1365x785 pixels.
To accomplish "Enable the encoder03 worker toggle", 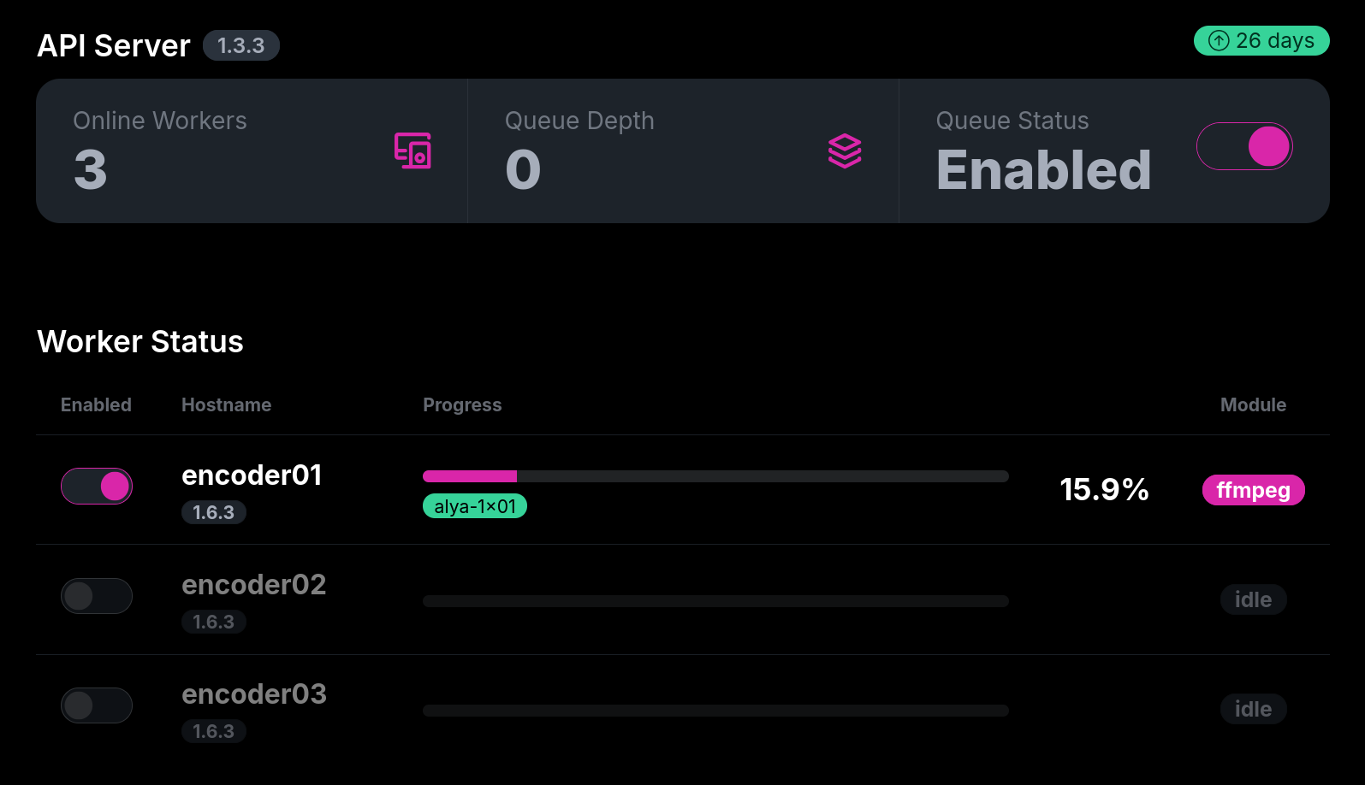I will [97, 705].
